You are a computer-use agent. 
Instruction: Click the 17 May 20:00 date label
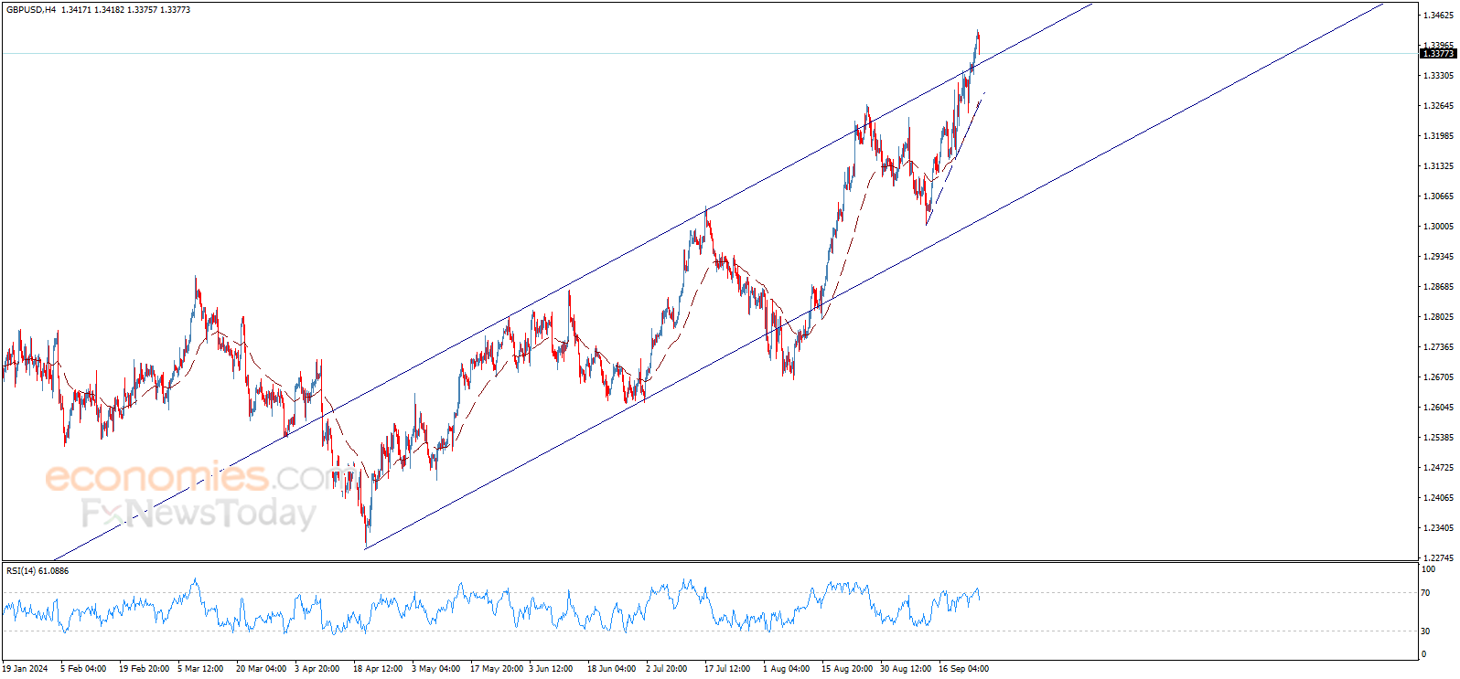[497, 669]
